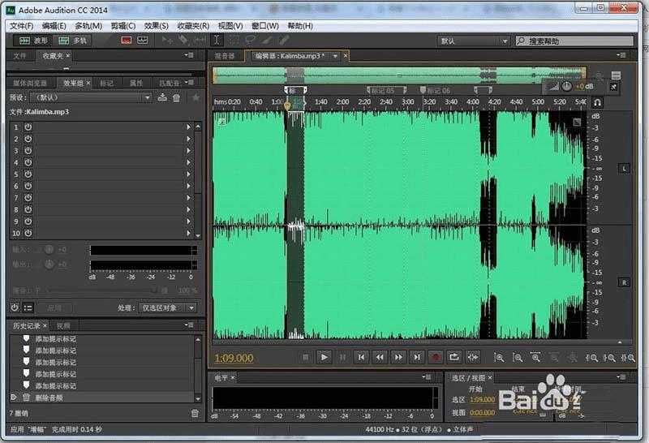Screen dimensions: 649x443
Task: Switch to Multitrack (多轨) view
Action: [x=73, y=40]
